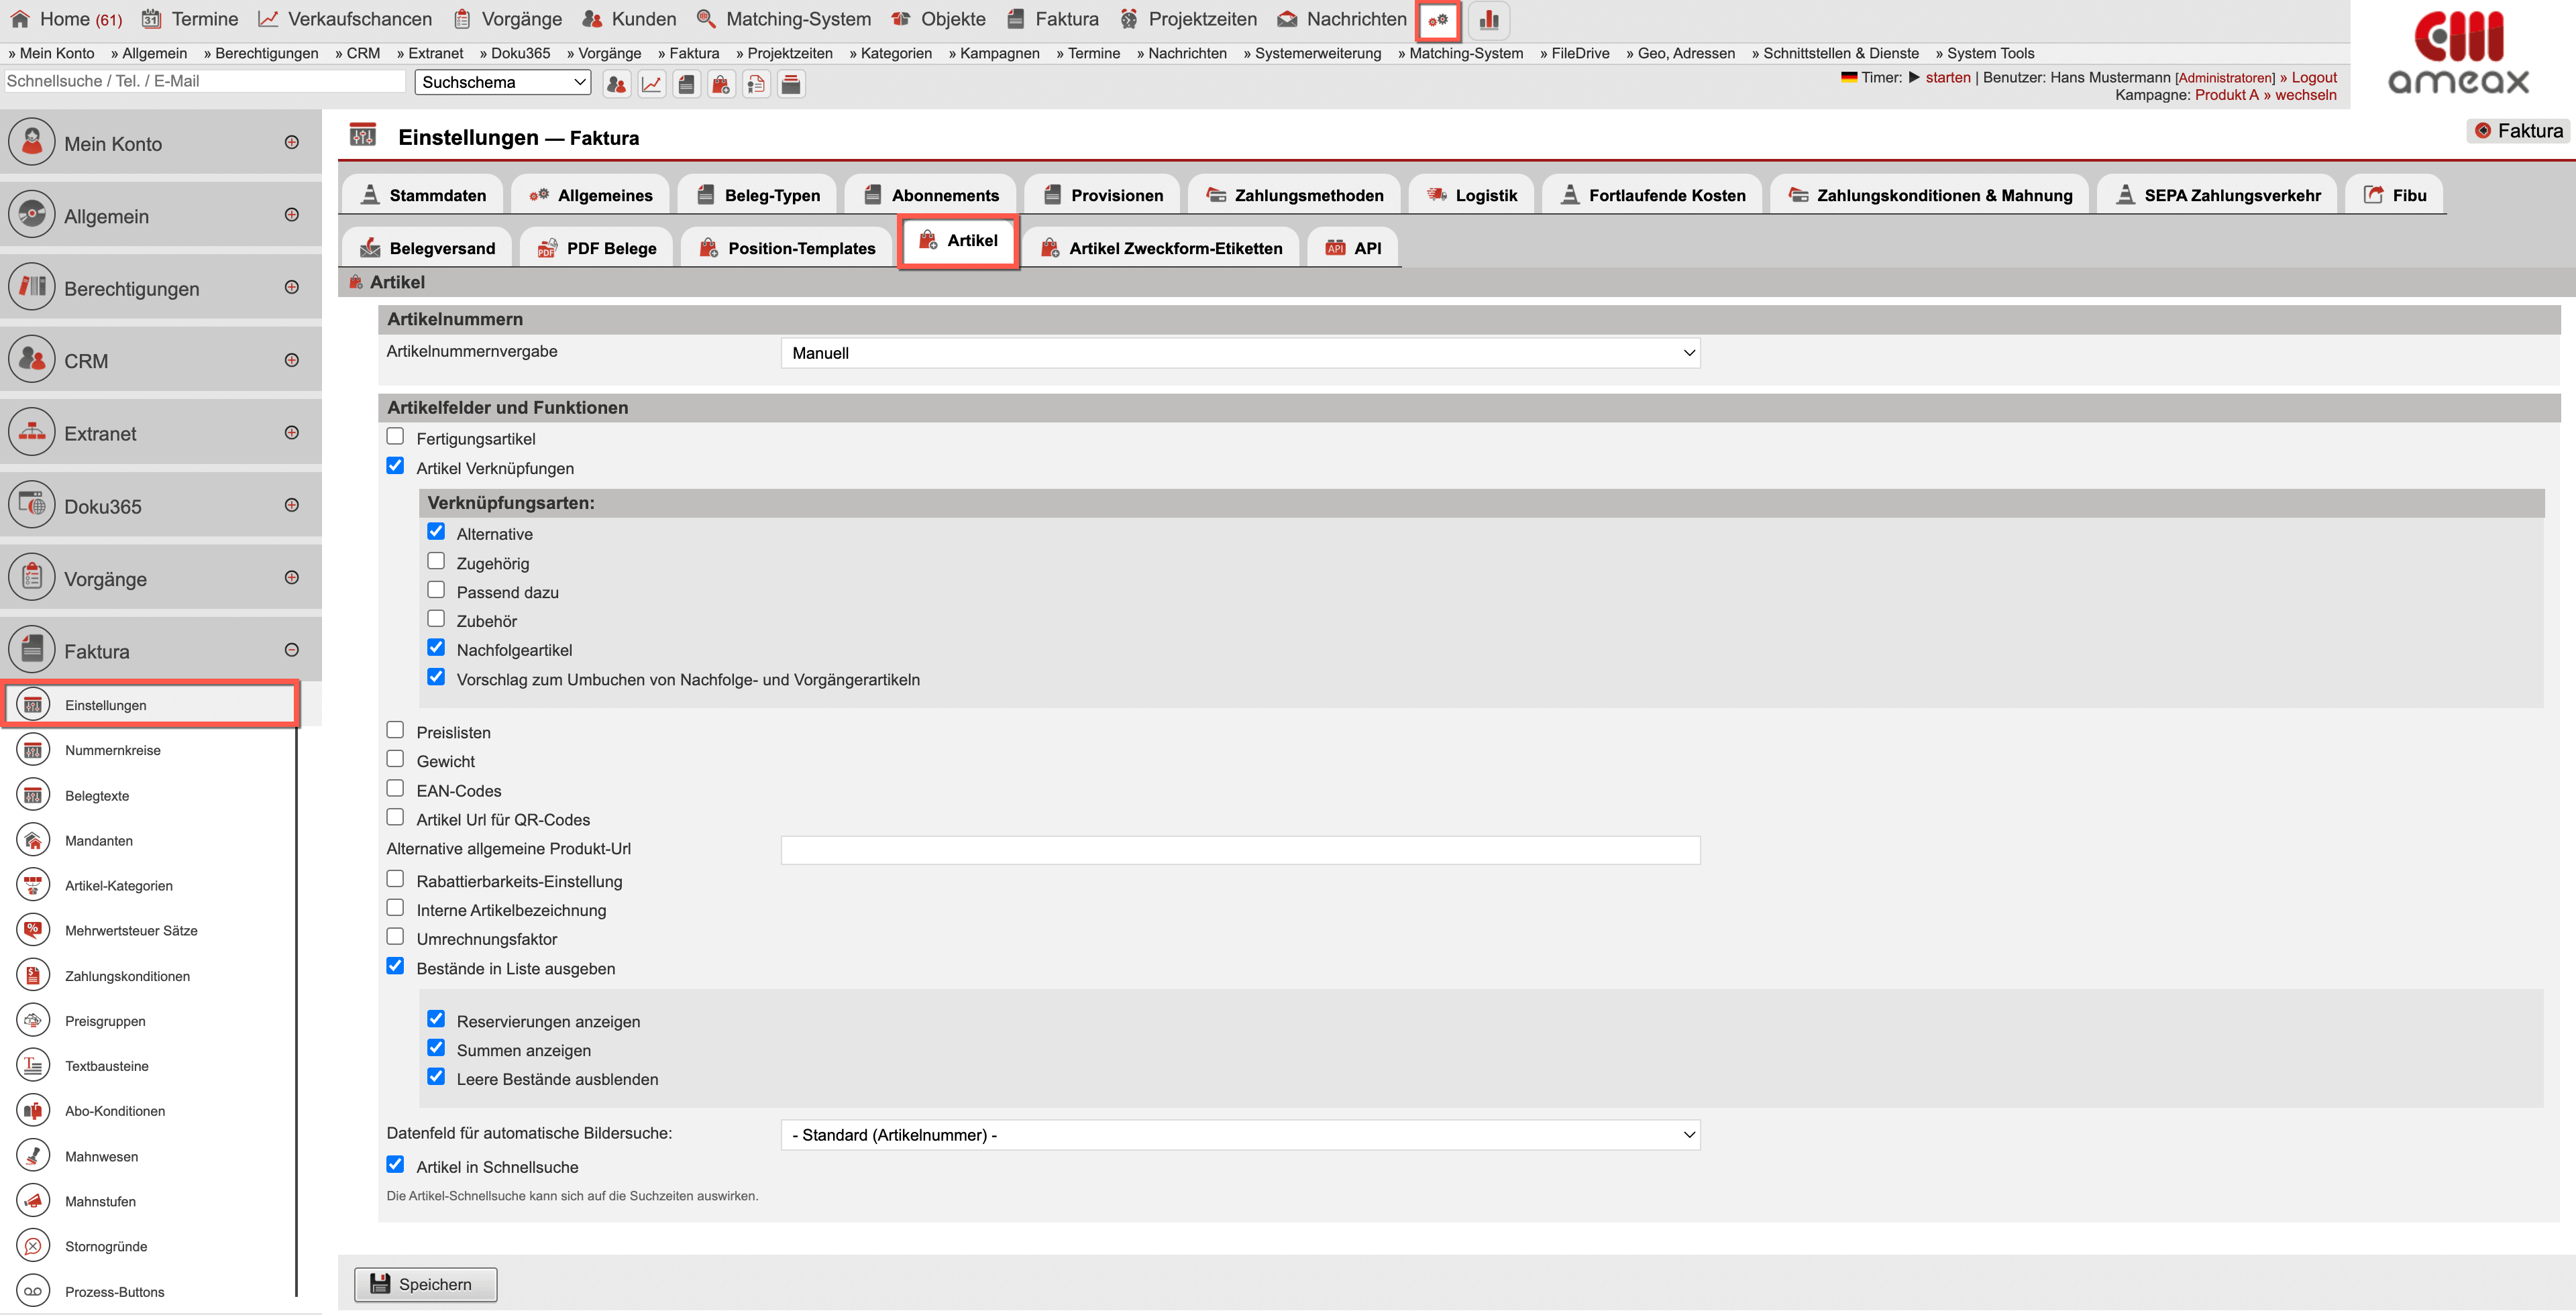Click the settings gears icon in top navigation

click(1438, 20)
